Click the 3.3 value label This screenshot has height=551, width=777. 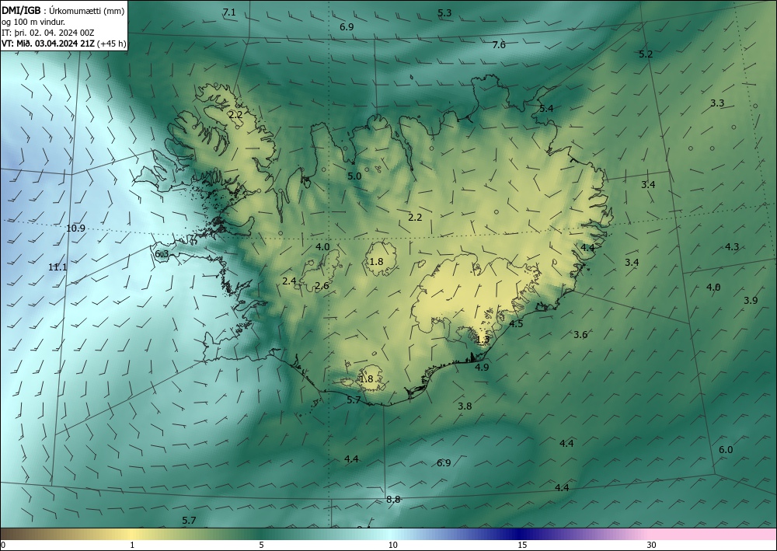(x=717, y=103)
